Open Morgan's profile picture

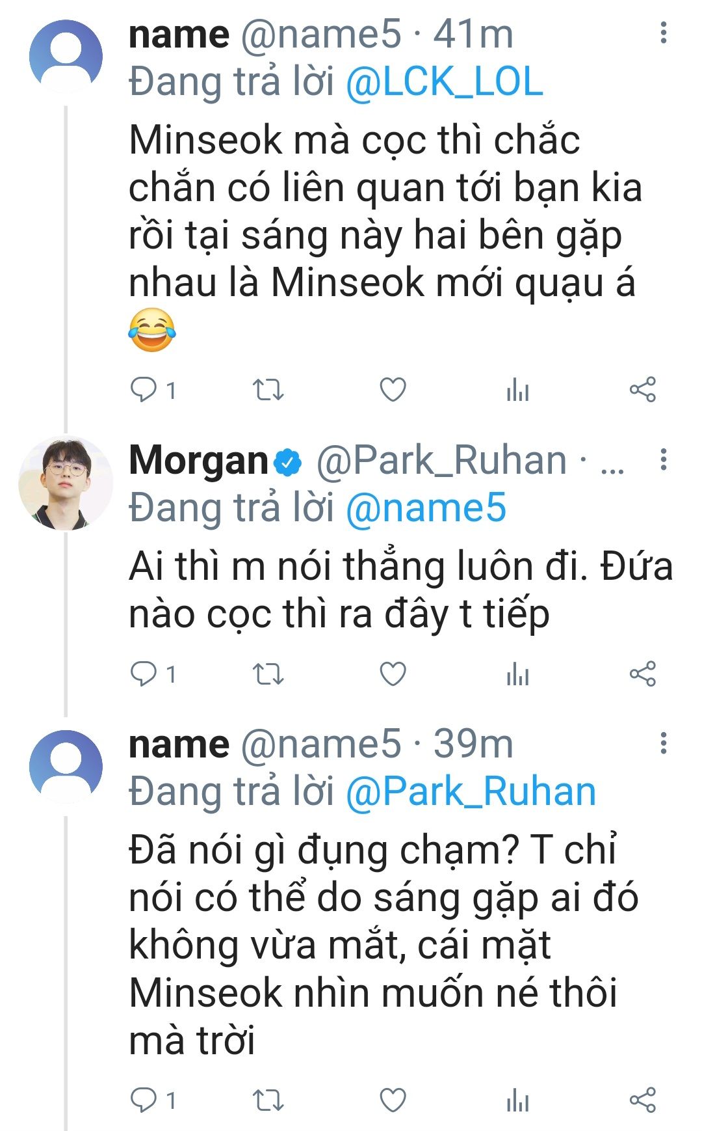[66, 482]
